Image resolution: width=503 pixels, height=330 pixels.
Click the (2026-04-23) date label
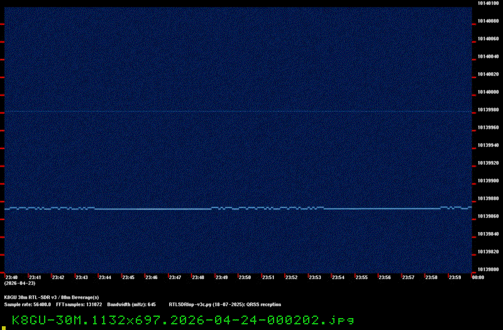pos(20,283)
